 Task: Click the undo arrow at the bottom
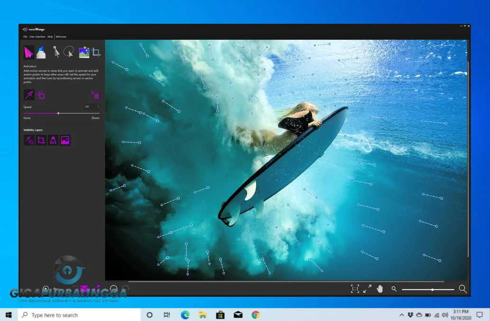[114, 288]
